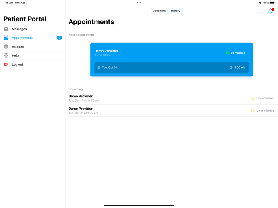Click the Patient Portal title
Viewport: 278px width, 208px height.
[x=25, y=19]
